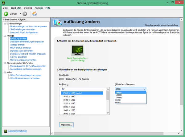Screen dimensions: 185x137
Task: Click the horizontal scrollbar left arrow
Action: pos(52,134)
